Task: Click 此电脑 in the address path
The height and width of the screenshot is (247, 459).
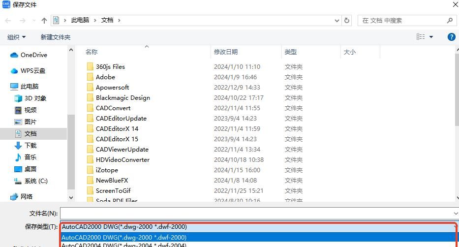Action: coord(80,20)
